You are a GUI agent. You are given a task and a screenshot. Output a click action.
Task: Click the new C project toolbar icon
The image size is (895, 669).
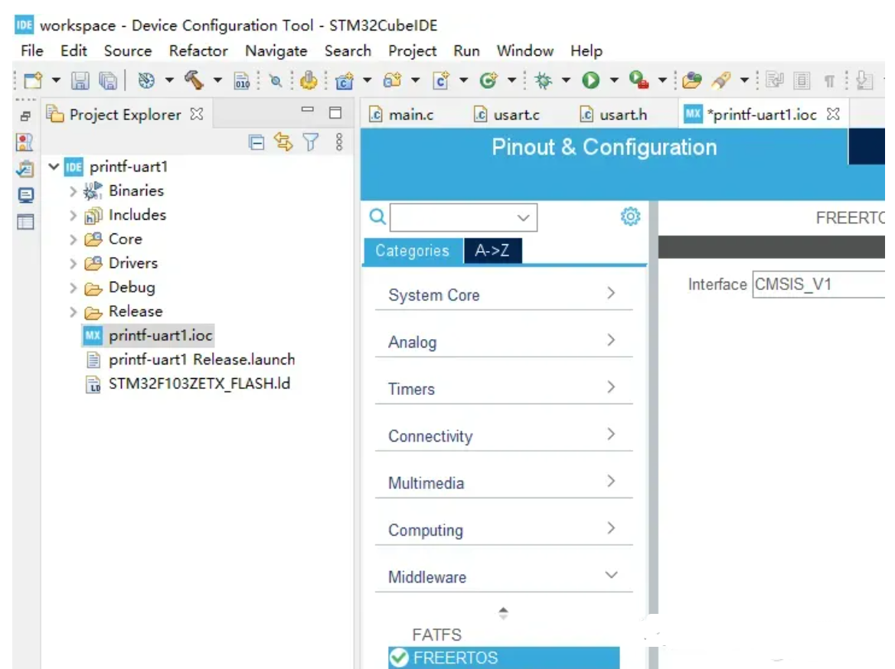coord(345,80)
